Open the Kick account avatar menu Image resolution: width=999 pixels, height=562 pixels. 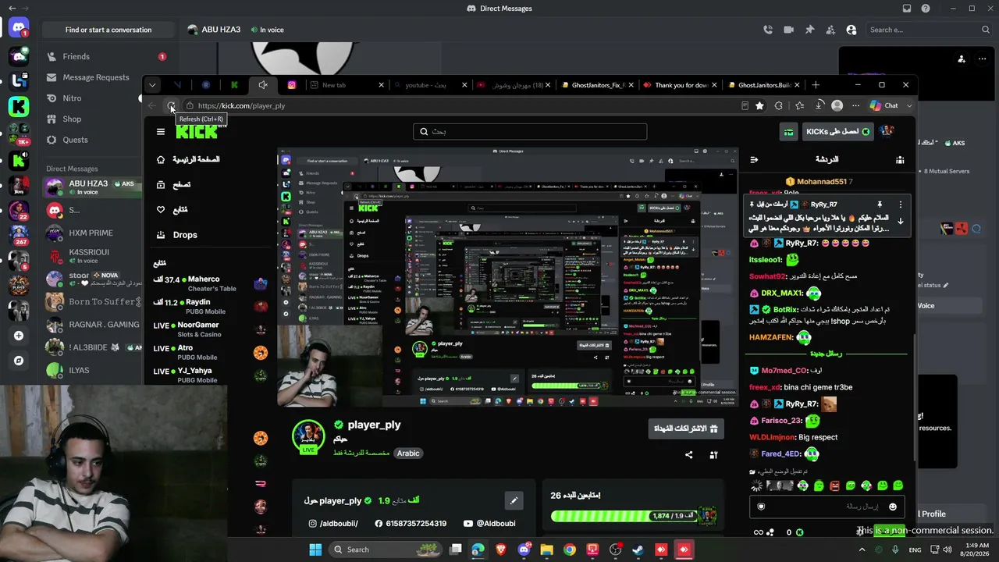tap(887, 131)
